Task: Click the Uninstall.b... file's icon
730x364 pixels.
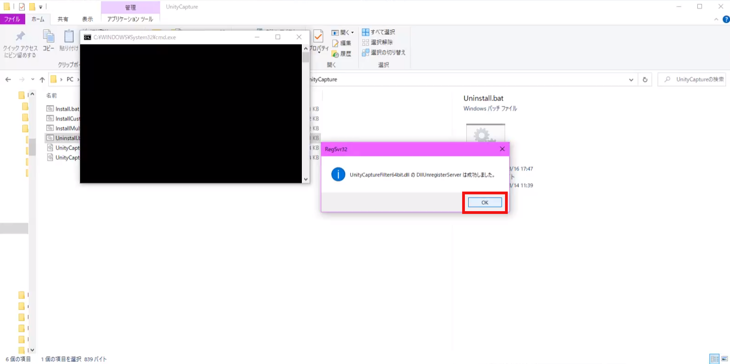Action: (50, 138)
